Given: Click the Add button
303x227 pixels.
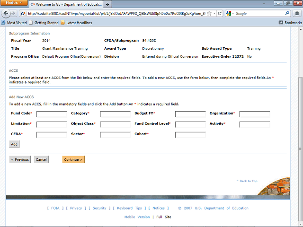Looking at the screenshot, I should [14, 144].
